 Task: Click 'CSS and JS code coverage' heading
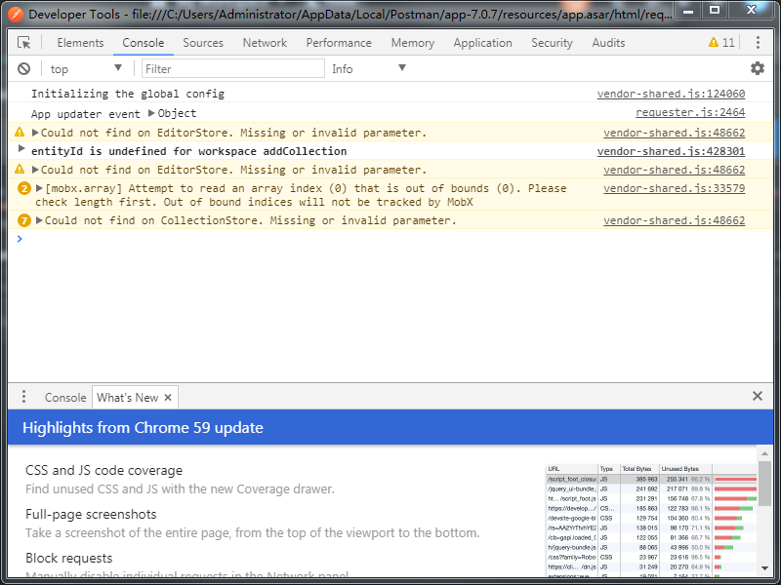tap(103, 470)
